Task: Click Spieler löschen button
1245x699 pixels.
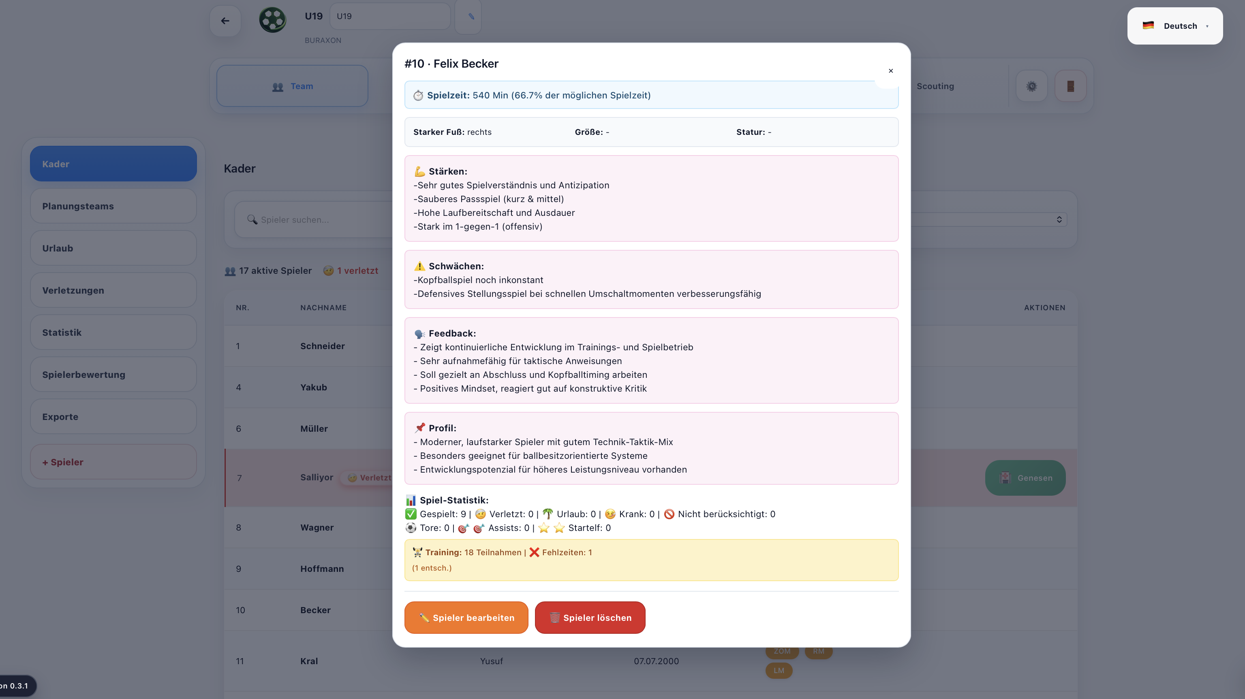Action: [x=590, y=618]
